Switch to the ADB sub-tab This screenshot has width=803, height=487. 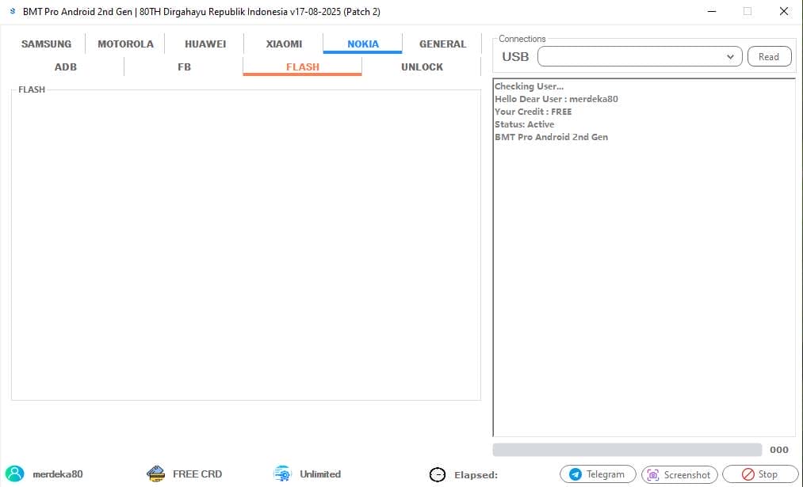(66, 67)
